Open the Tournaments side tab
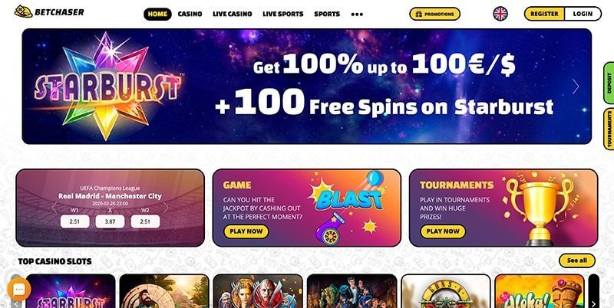614x308 pixels. 609,129
